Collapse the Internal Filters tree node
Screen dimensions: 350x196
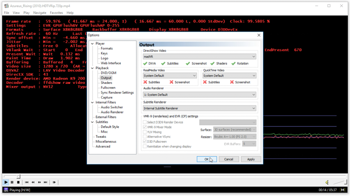[x=92, y=102]
